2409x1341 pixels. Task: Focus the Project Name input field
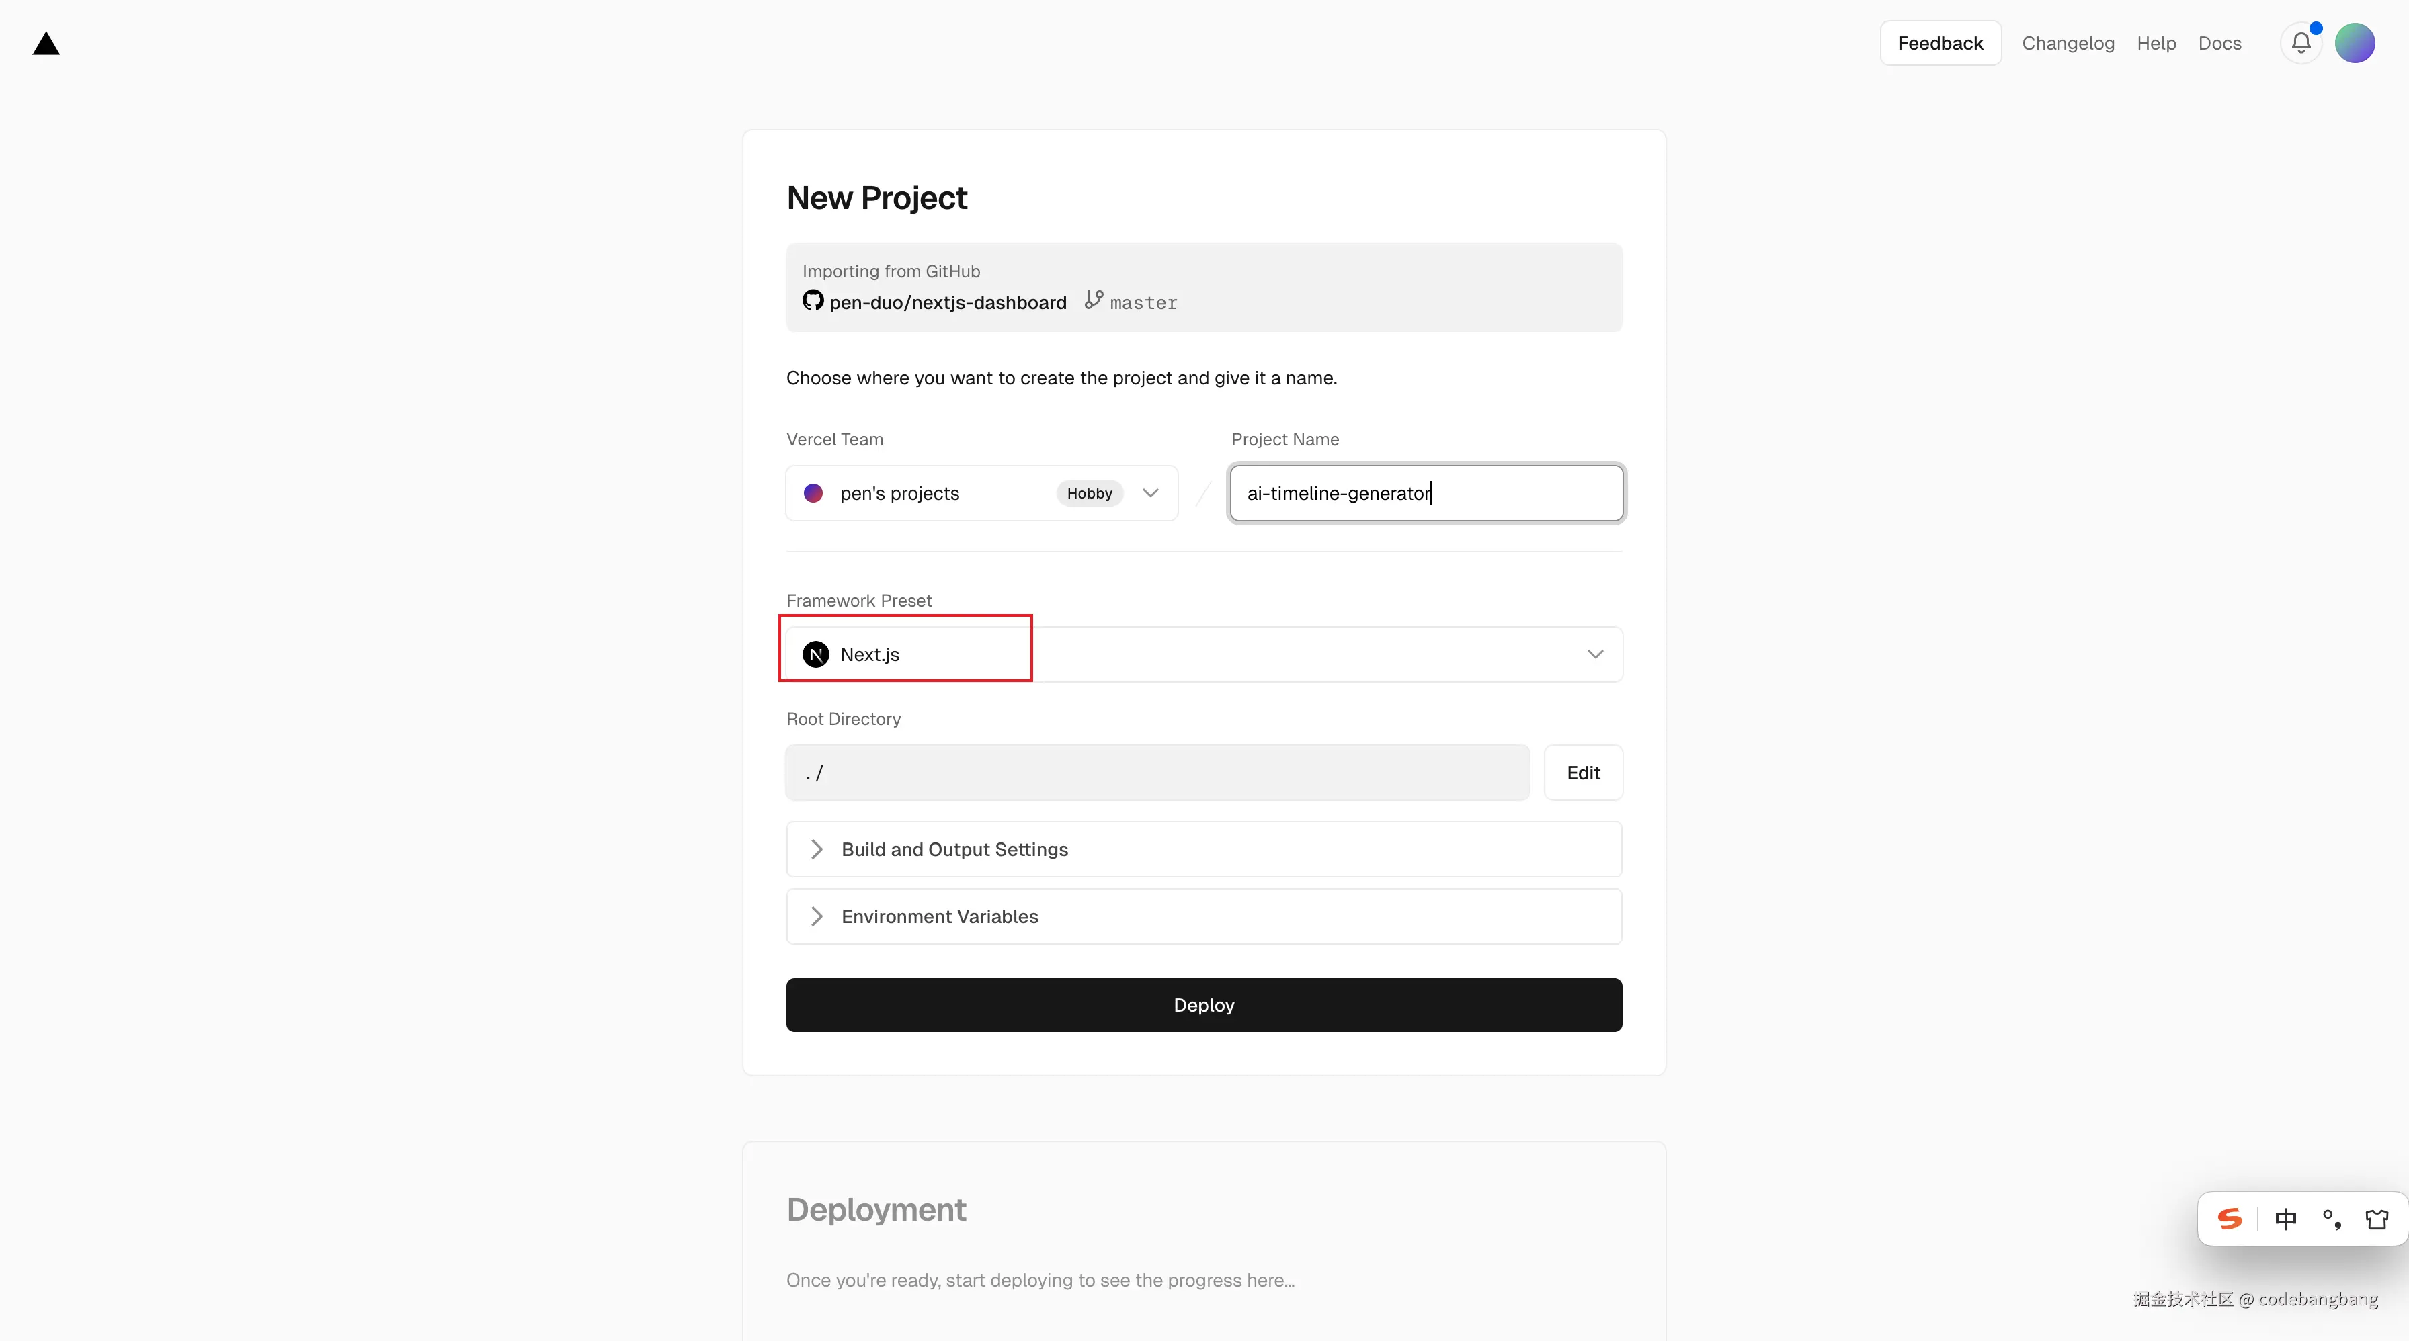[x=1425, y=493]
